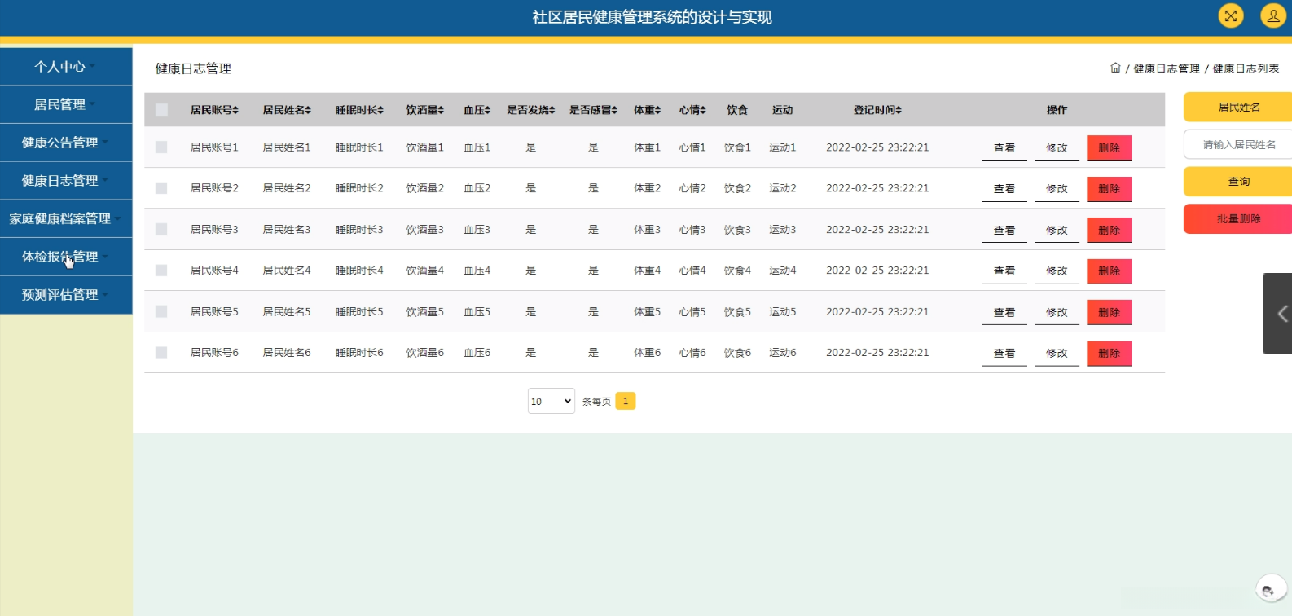
Task: Check the box for row 居民账号4
Action: (x=161, y=271)
